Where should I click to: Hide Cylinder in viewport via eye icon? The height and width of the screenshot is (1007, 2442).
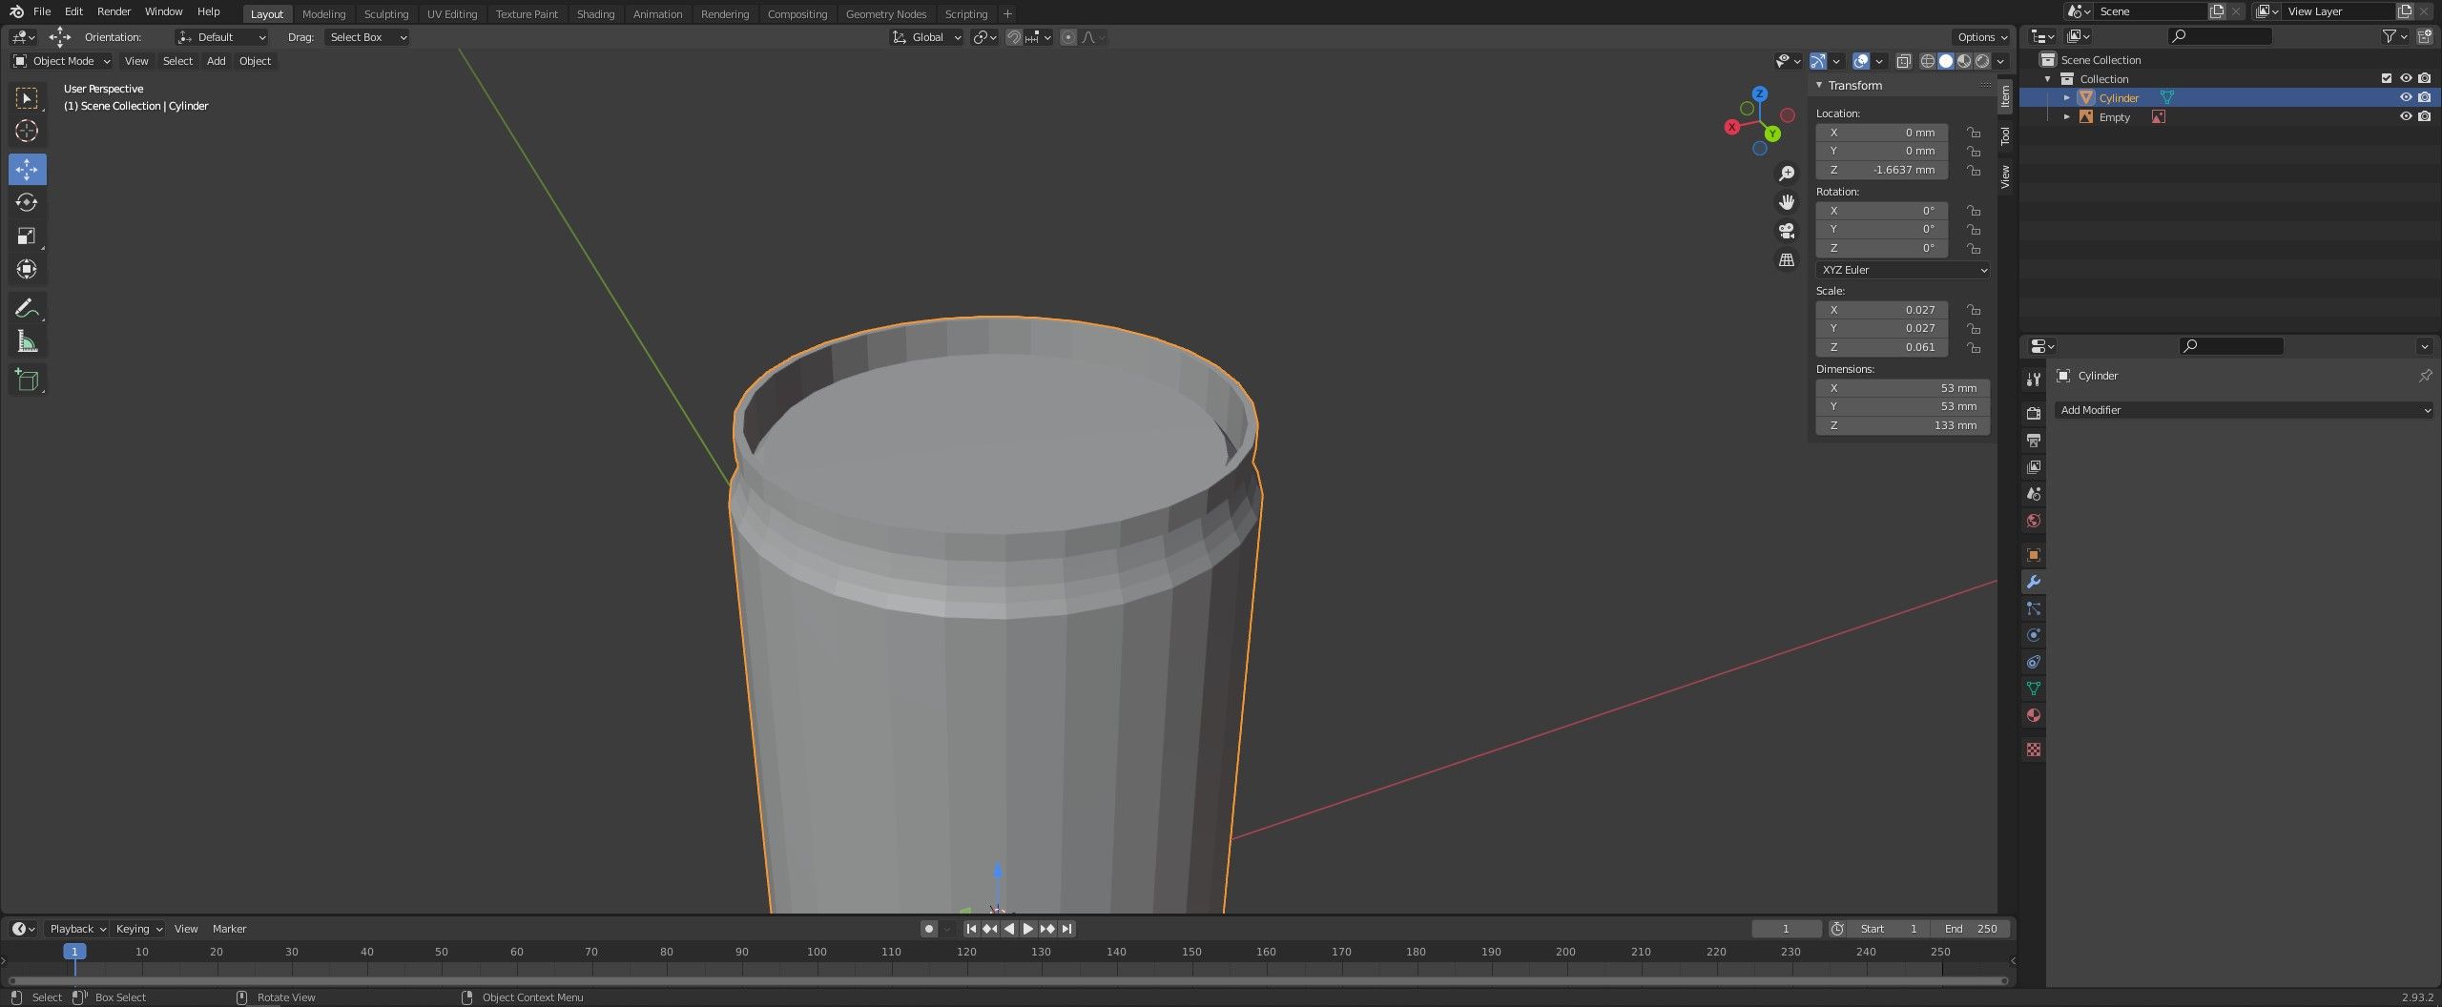2406,97
